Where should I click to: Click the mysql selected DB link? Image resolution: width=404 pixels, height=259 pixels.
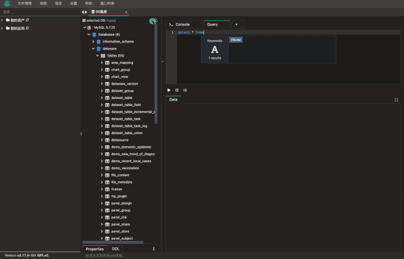[x=111, y=21]
